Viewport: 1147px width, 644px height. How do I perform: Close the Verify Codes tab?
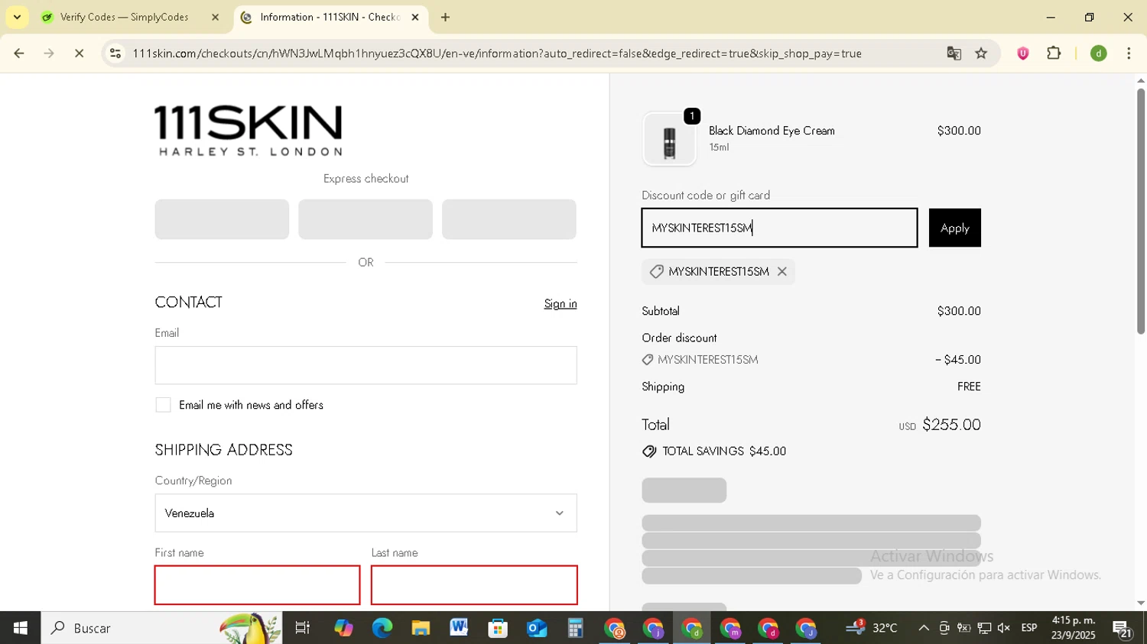click(x=215, y=17)
